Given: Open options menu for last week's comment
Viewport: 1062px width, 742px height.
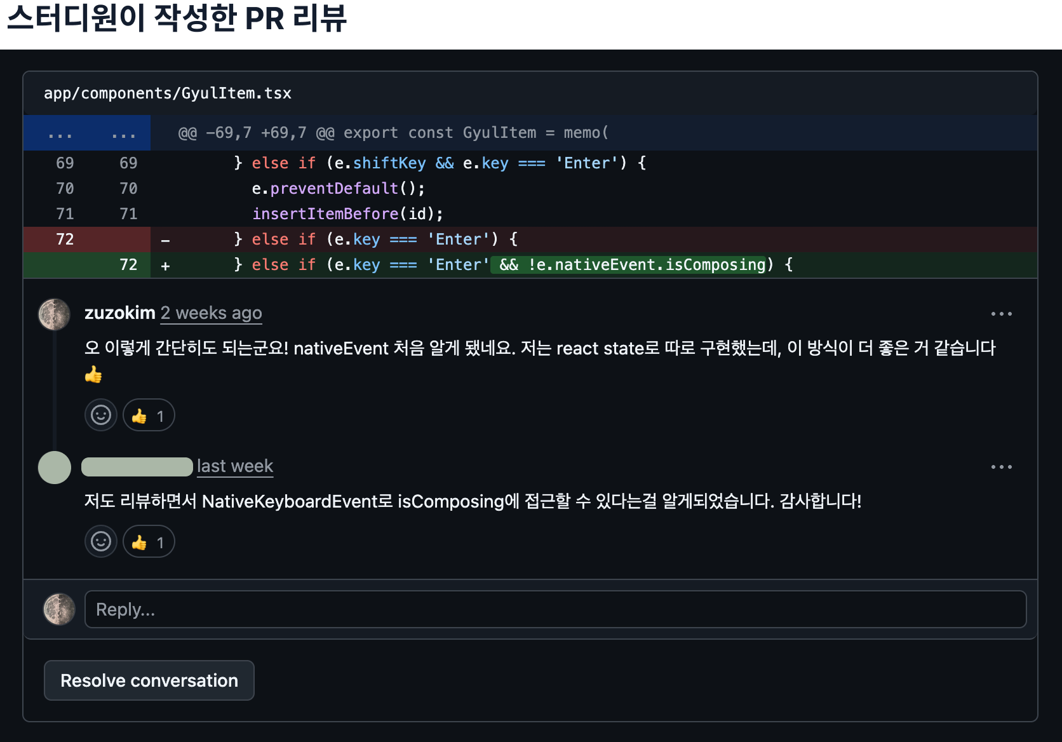Looking at the screenshot, I should click(x=1002, y=467).
